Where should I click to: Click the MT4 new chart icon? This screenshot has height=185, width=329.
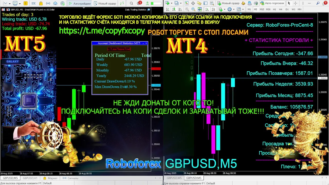pyautogui.click(x=168, y=3)
